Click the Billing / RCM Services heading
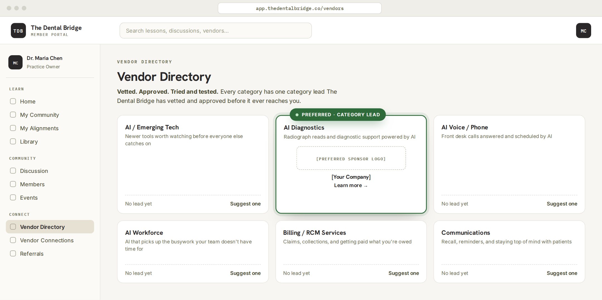This screenshot has width=602, height=300. [314, 233]
